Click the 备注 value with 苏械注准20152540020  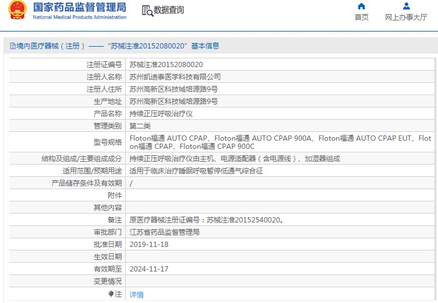coord(206,220)
